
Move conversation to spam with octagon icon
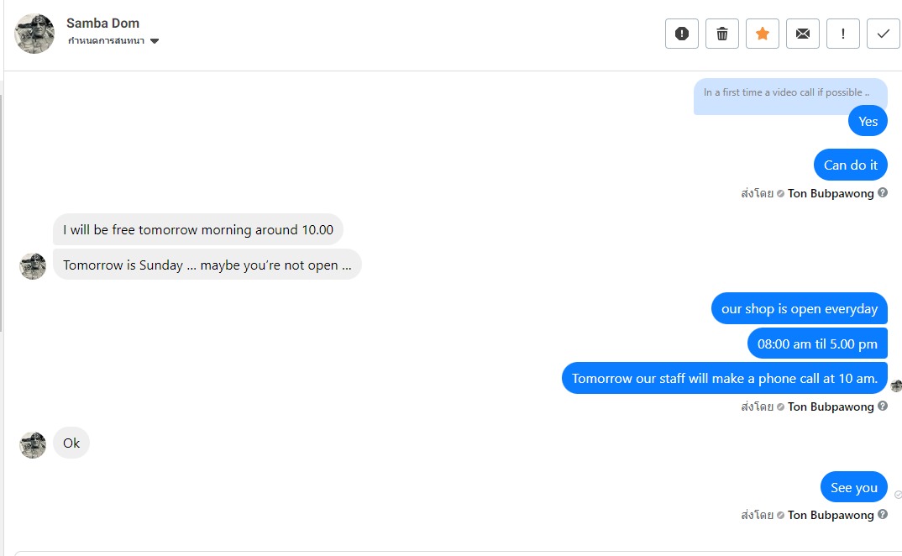pos(682,34)
